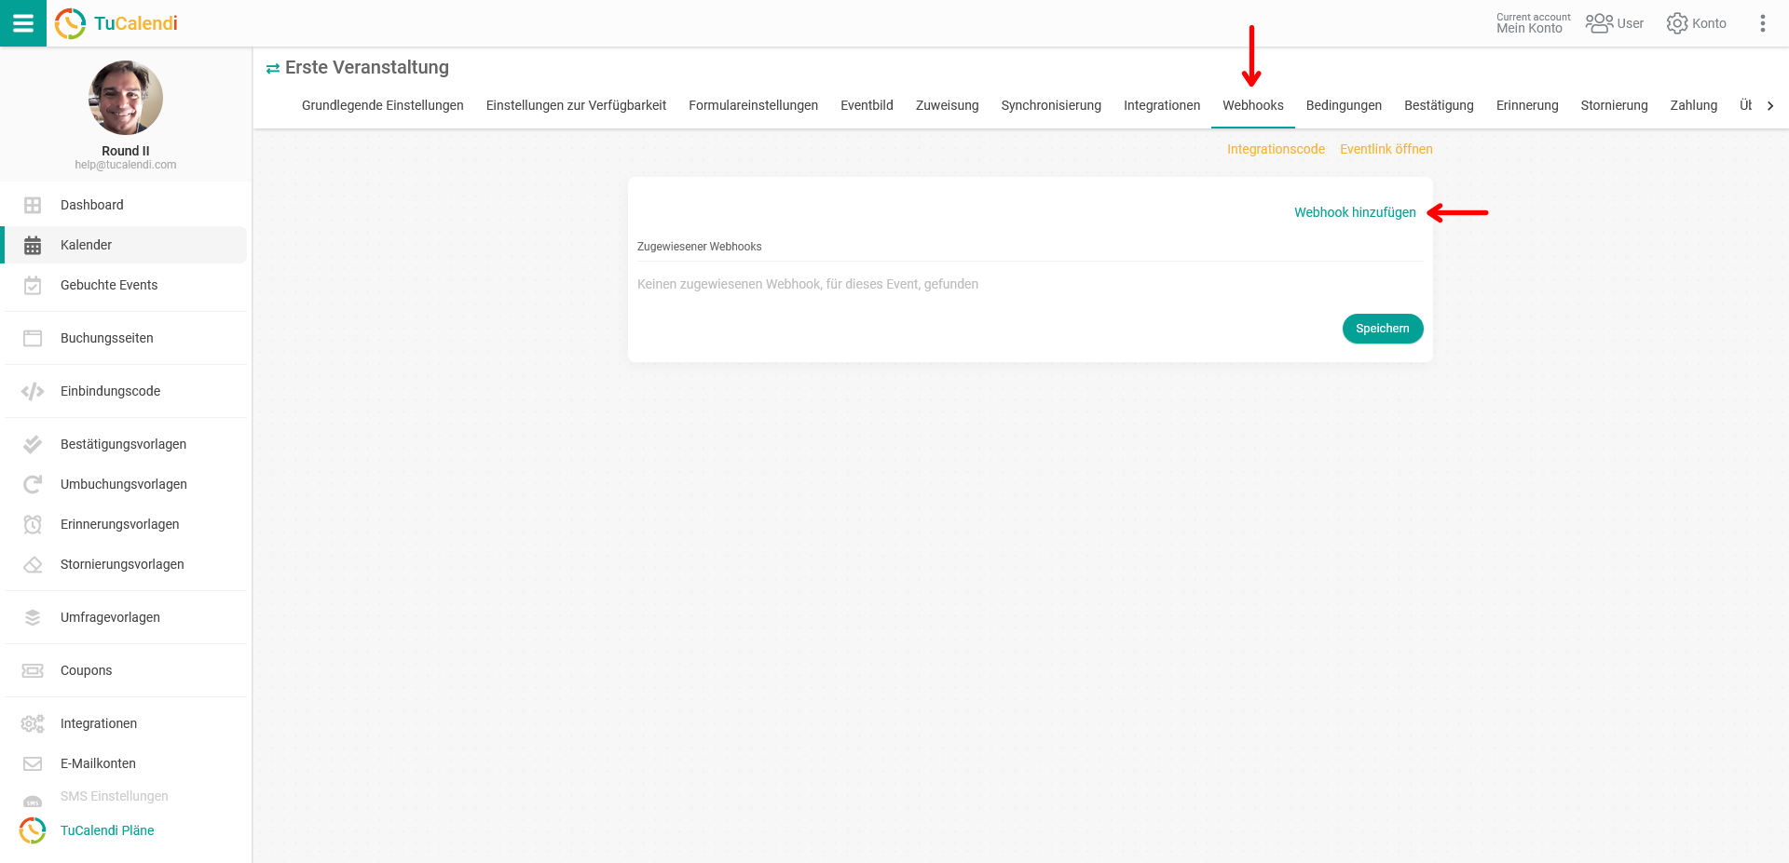
Task: Click the Integrationen gears icon
Action: point(33,723)
